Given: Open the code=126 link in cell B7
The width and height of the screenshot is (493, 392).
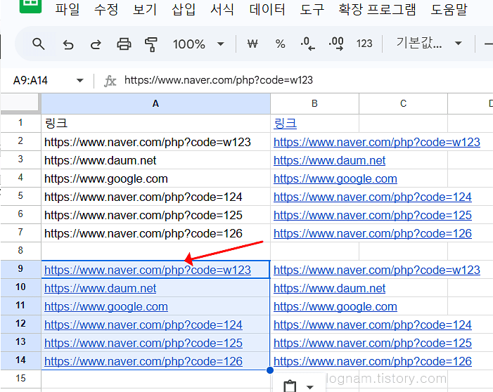Looking at the screenshot, I should (x=373, y=233).
